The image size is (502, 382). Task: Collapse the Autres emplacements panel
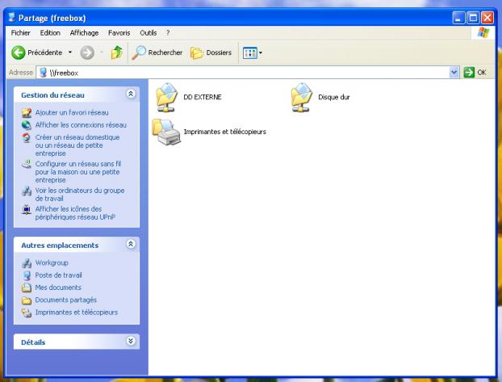pyautogui.click(x=132, y=245)
